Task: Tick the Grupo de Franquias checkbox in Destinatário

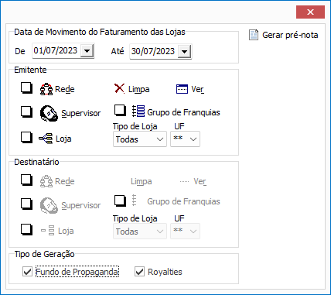Action: (120, 201)
